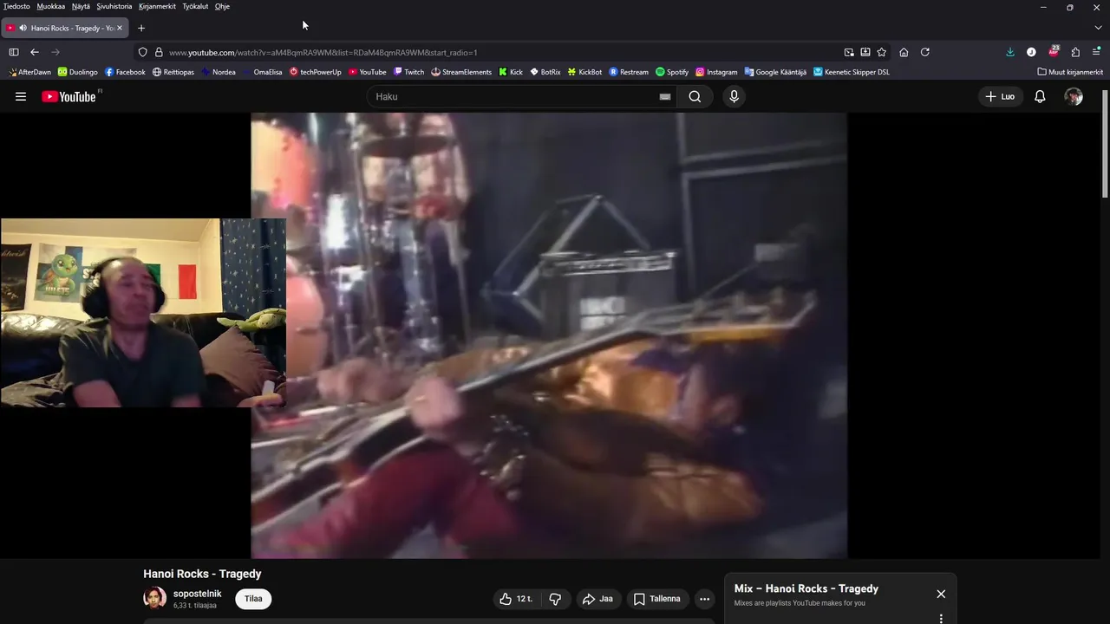The height and width of the screenshot is (624, 1110).
Task: Click the YouTube search magnifier button
Action: pyautogui.click(x=695, y=96)
